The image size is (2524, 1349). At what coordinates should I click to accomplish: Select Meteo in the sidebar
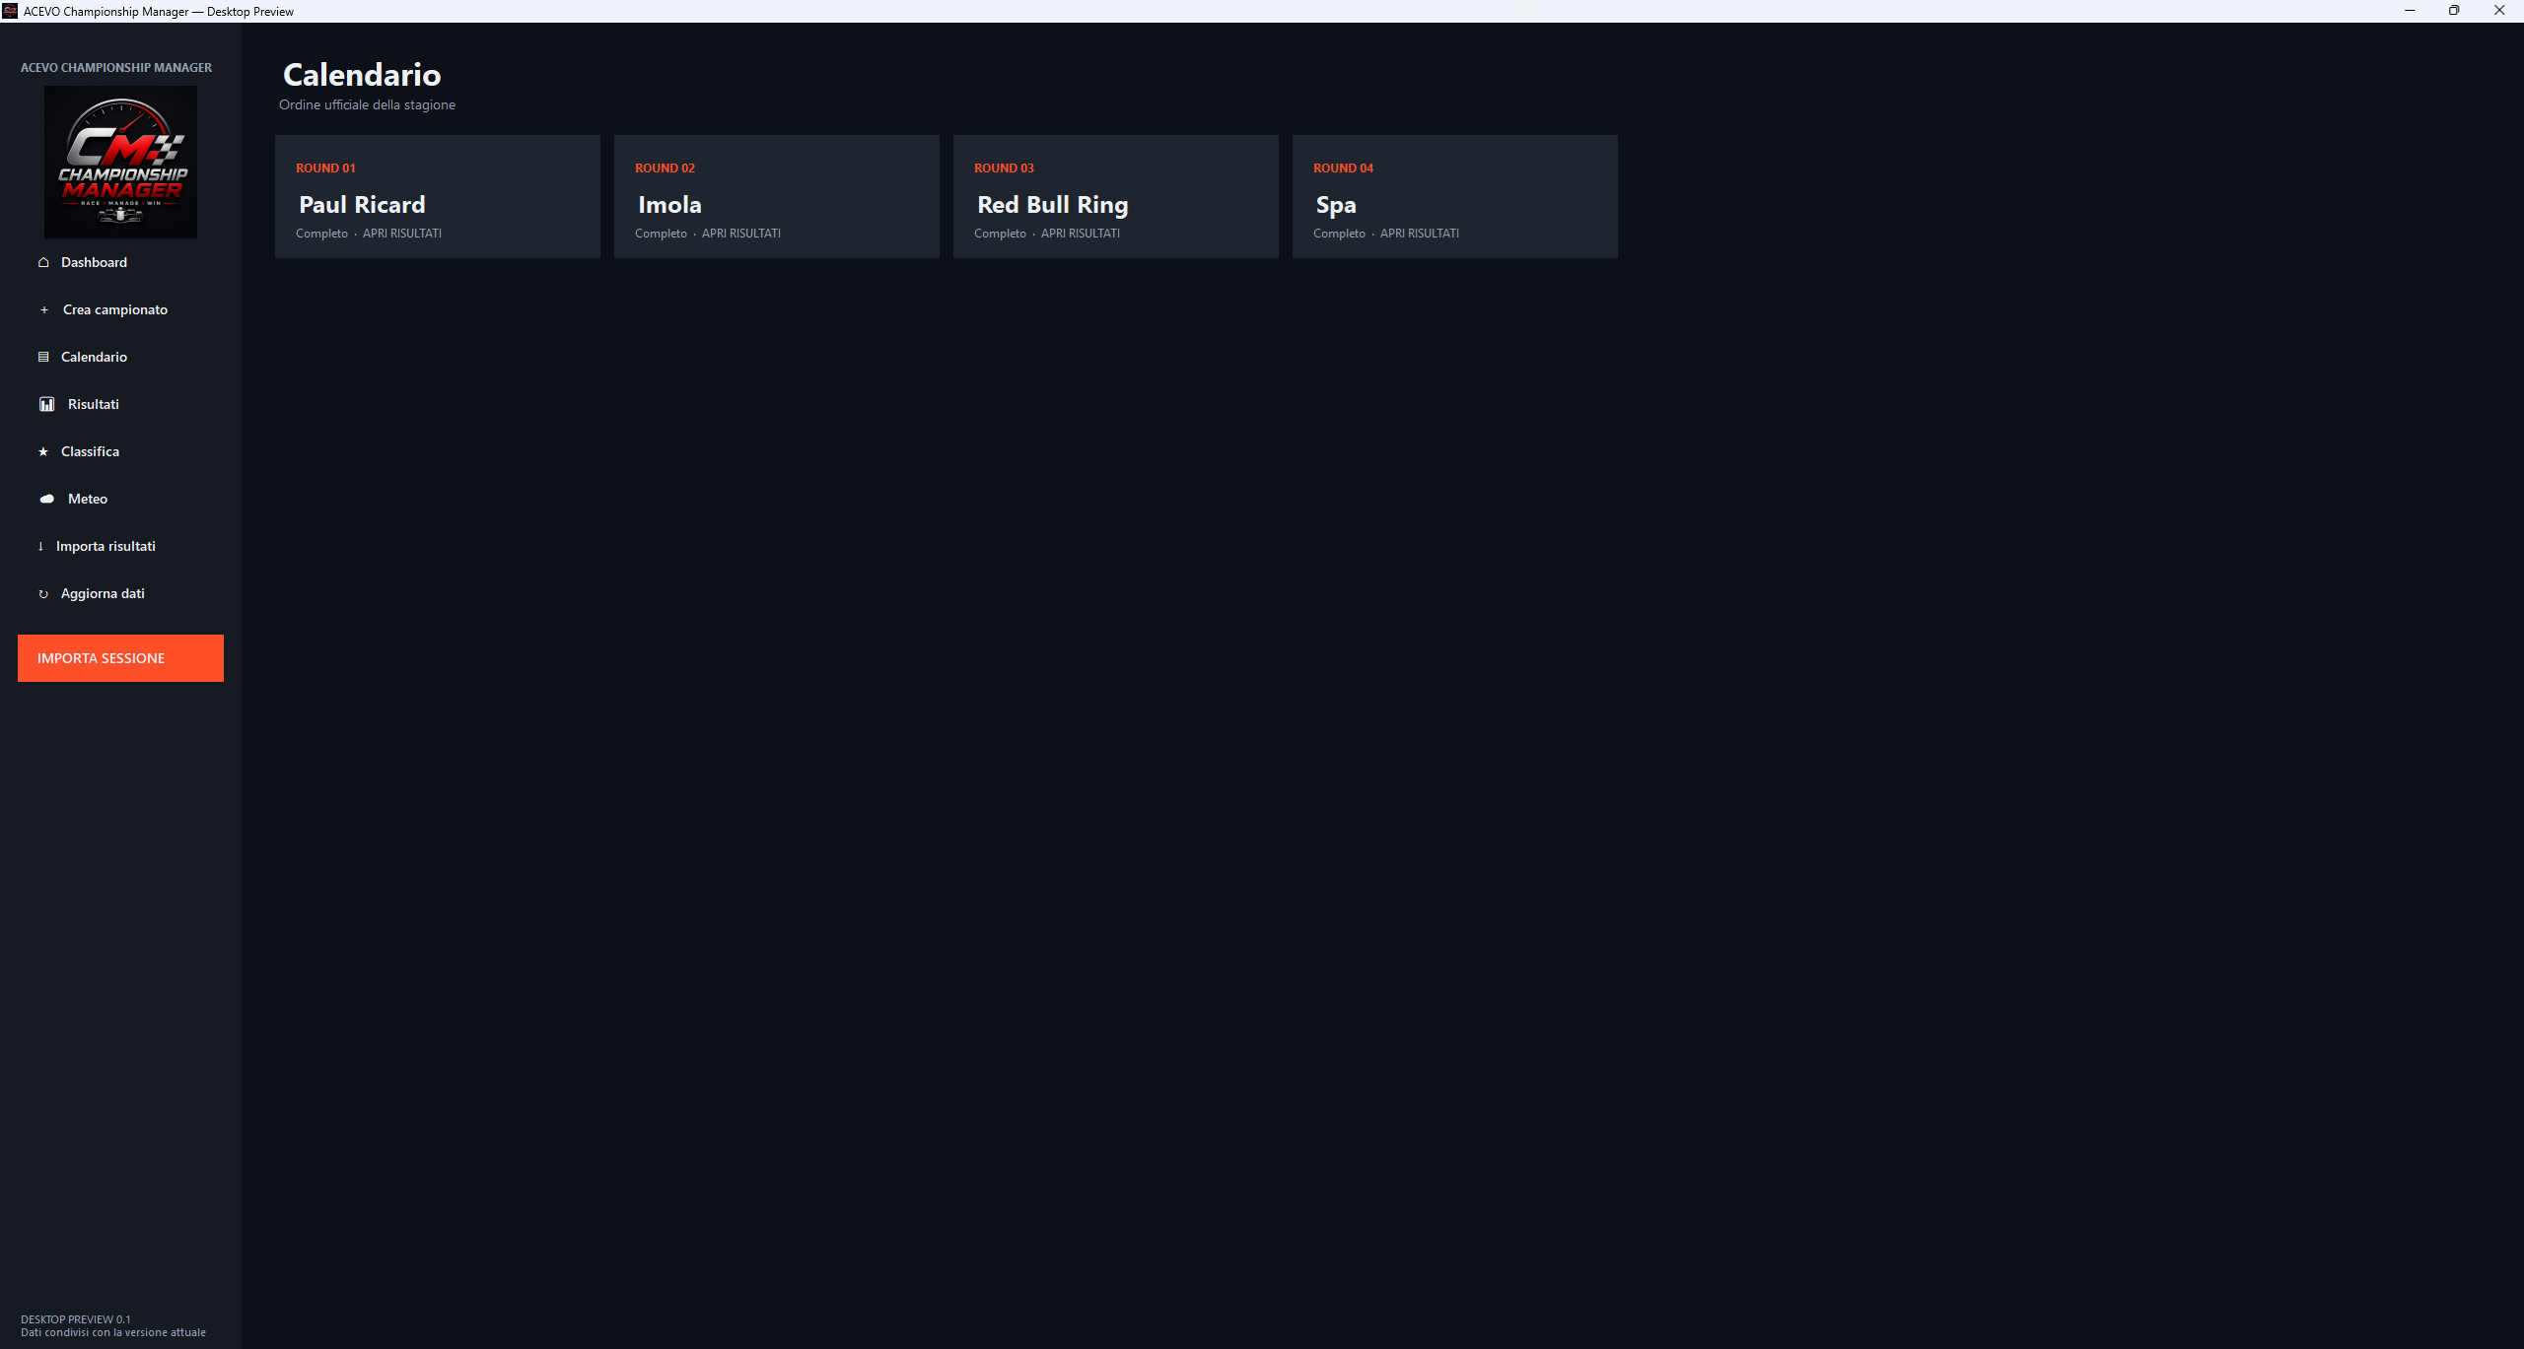pyautogui.click(x=120, y=499)
